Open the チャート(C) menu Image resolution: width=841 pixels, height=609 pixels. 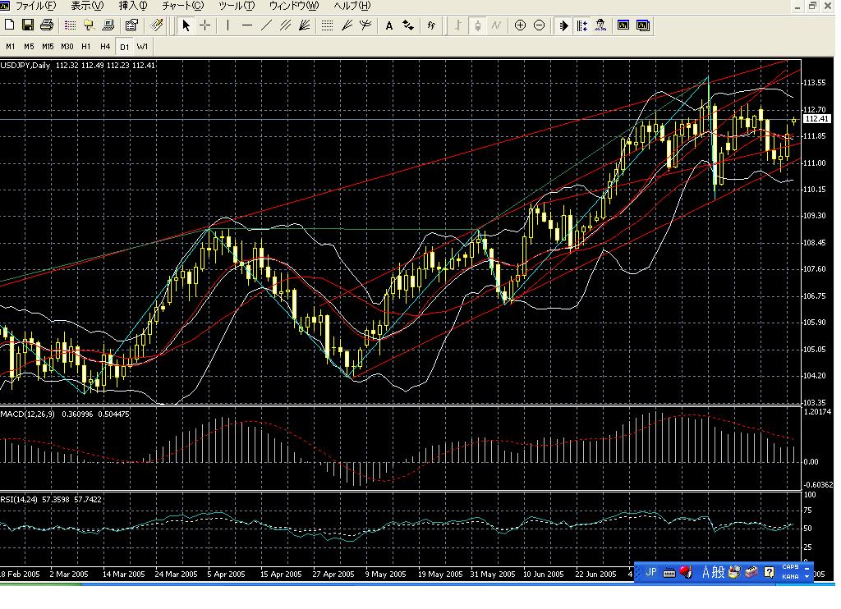[182, 6]
